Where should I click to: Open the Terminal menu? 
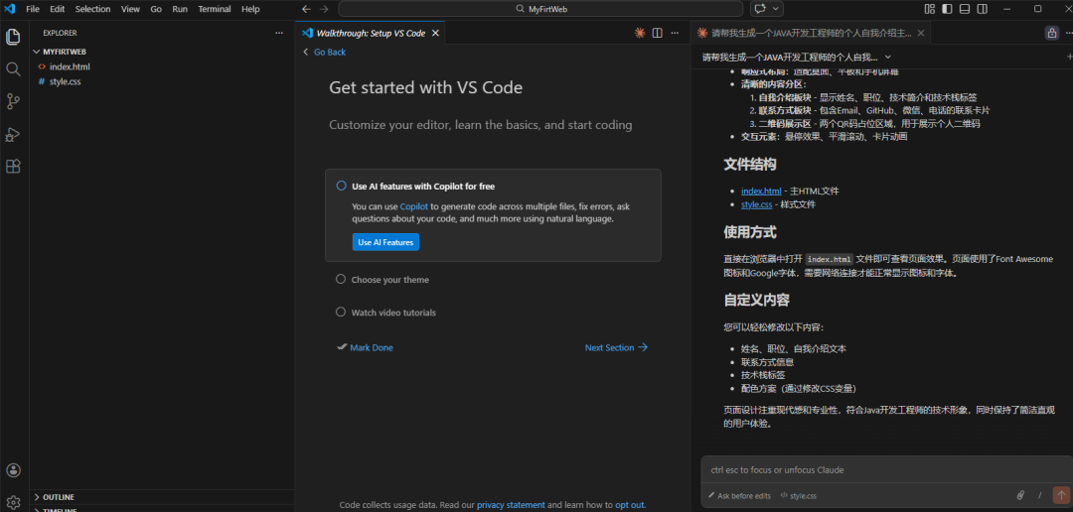(215, 9)
